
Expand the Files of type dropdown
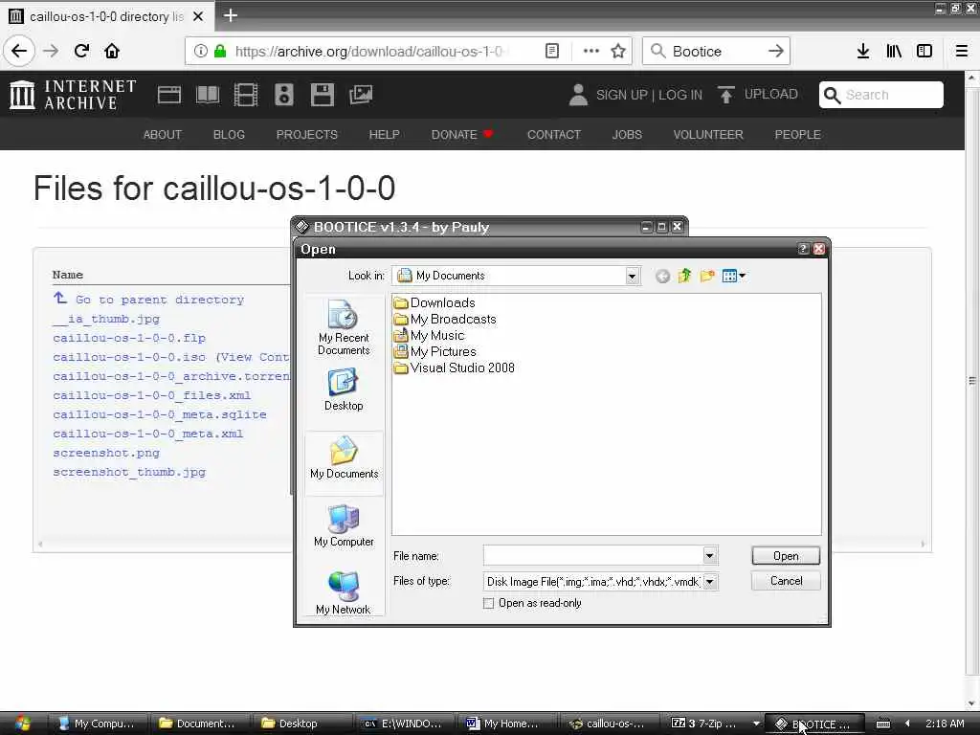pos(710,582)
